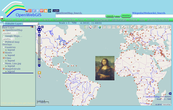Click the blue B social icon
Image resolution: width=173 pixels, height=110 pixels.
coord(38,11)
